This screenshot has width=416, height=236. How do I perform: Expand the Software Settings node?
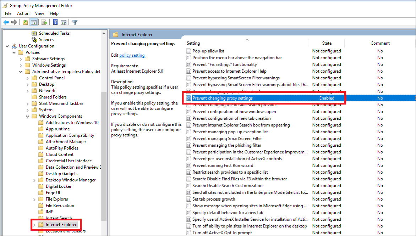(21, 59)
